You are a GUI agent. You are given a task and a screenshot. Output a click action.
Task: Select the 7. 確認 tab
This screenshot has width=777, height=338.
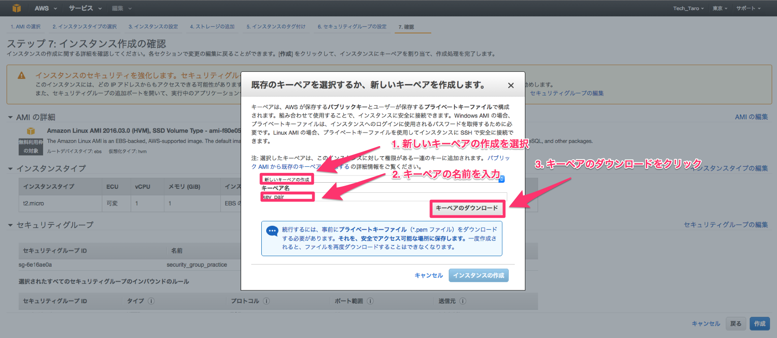coord(406,27)
